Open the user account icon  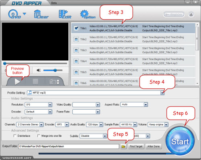(191, 14)
